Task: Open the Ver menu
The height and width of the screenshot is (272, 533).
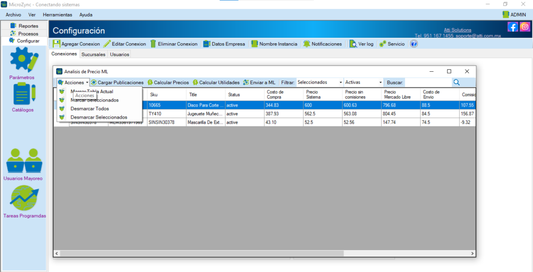Action: [x=32, y=15]
